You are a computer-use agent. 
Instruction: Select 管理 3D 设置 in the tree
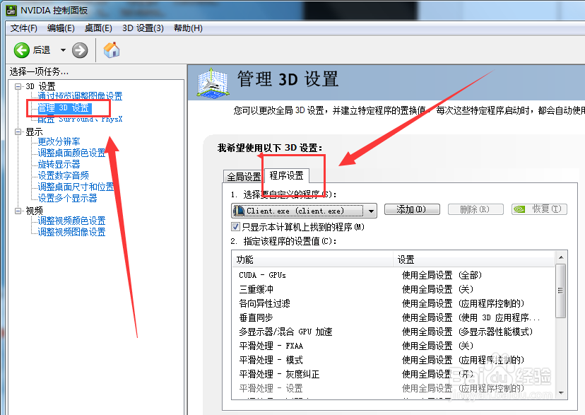[x=64, y=108]
